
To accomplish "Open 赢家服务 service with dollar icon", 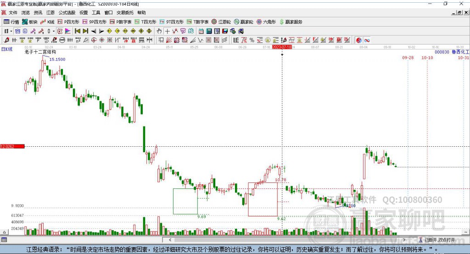I will (291, 22).
